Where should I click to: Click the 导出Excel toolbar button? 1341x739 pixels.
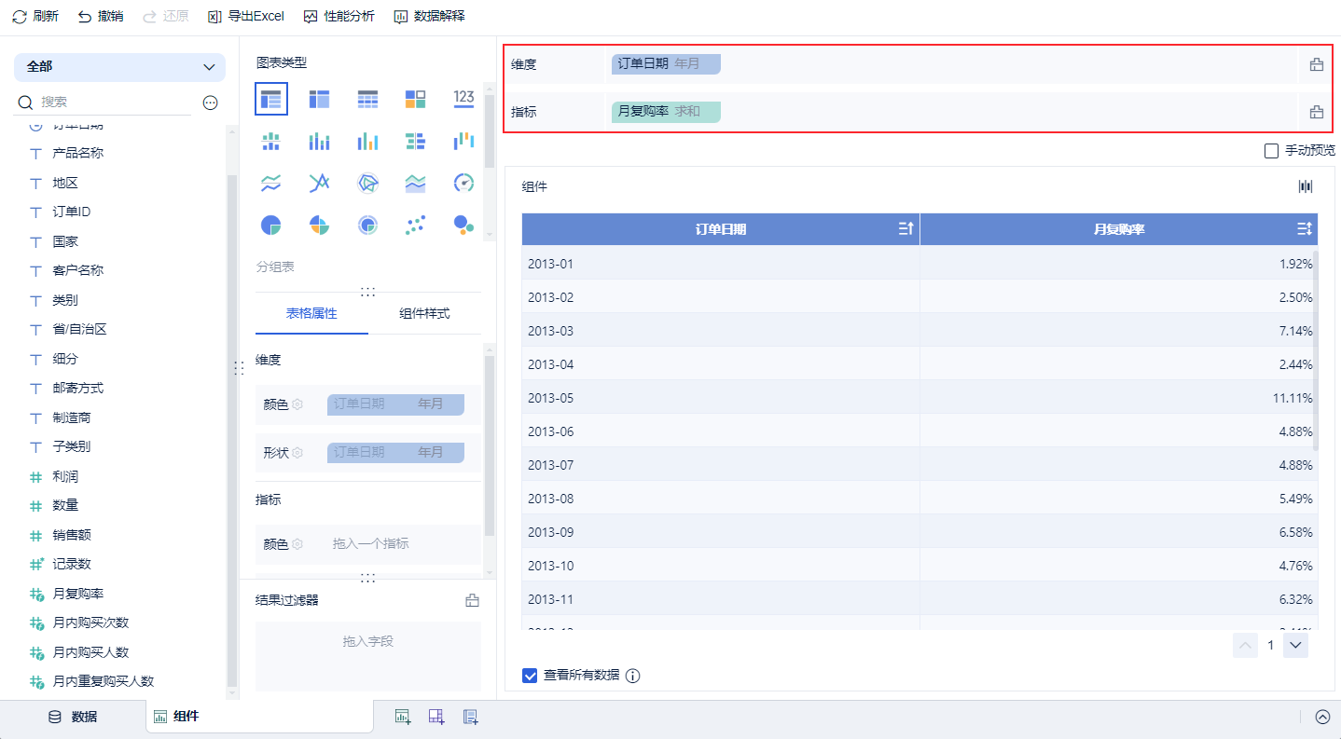coord(246,16)
